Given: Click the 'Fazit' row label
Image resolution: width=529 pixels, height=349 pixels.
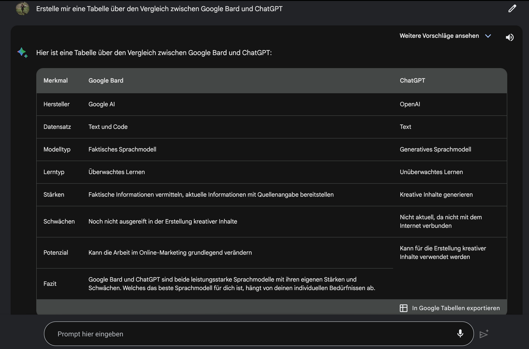Looking at the screenshot, I should [x=50, y=284].
